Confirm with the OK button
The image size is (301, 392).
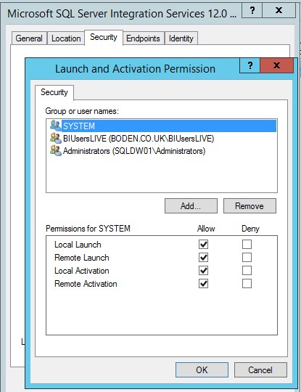coord(202,370)
